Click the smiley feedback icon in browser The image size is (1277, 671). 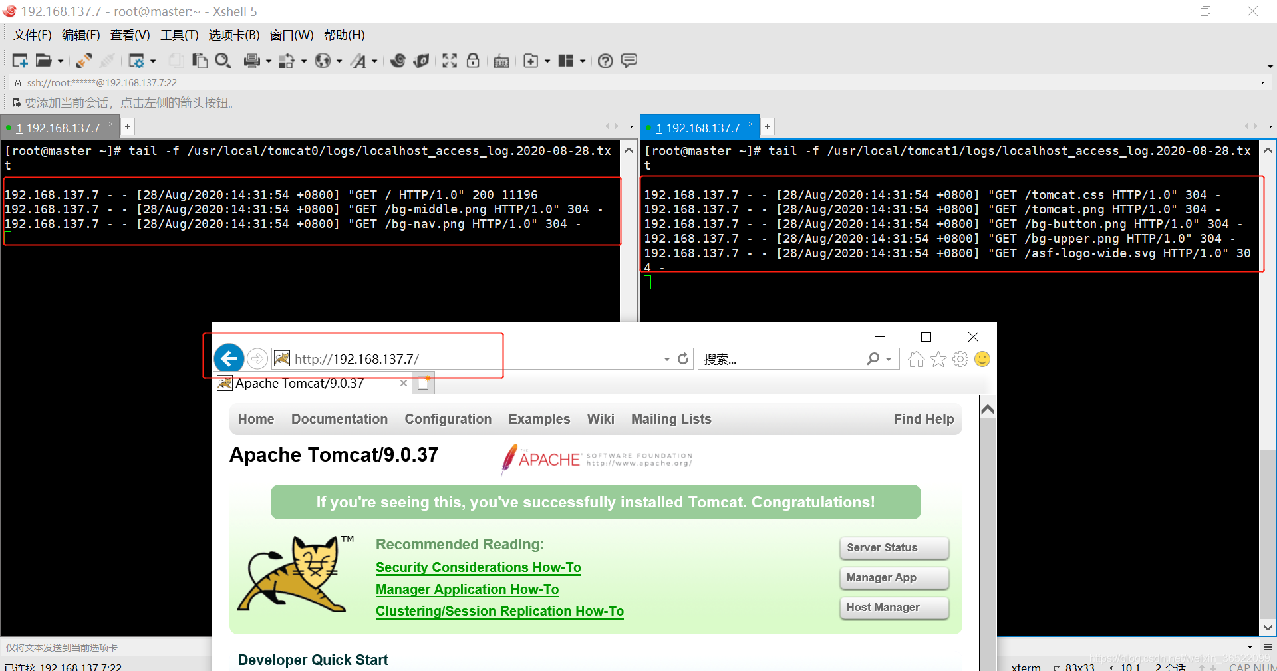click(x=982, y=359)
